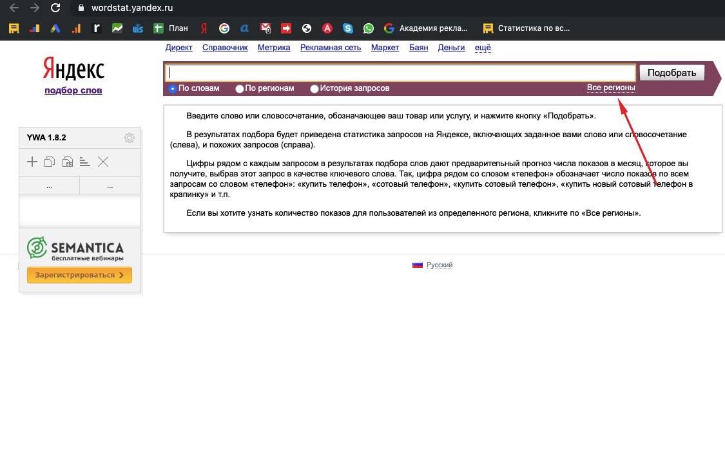
Task: Expand the 'ещё' services menu
Action: (x=483, y=48)
